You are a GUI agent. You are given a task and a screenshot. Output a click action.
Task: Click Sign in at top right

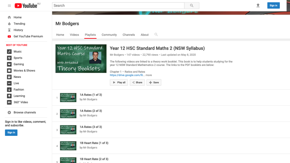(273, 5)
